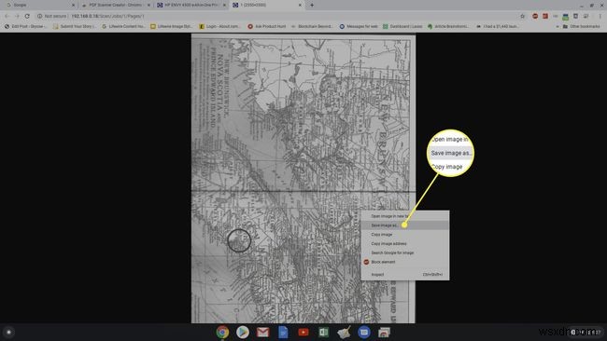Screen dimensions: 607x341
Task: Pick 'Copy image' from the context menu
Action: (405, 235)
